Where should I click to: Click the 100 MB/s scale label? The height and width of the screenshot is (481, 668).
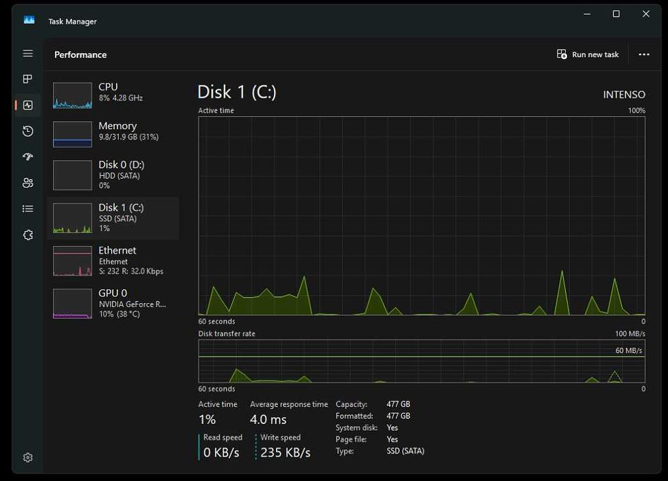pyautogui.click(x=630, y=333)
